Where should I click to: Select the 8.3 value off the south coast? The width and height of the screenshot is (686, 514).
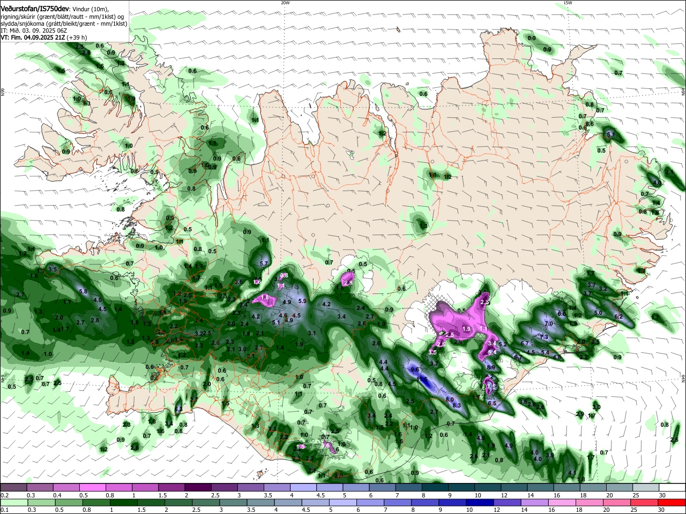pyautogui.click(x=457, y=406)
